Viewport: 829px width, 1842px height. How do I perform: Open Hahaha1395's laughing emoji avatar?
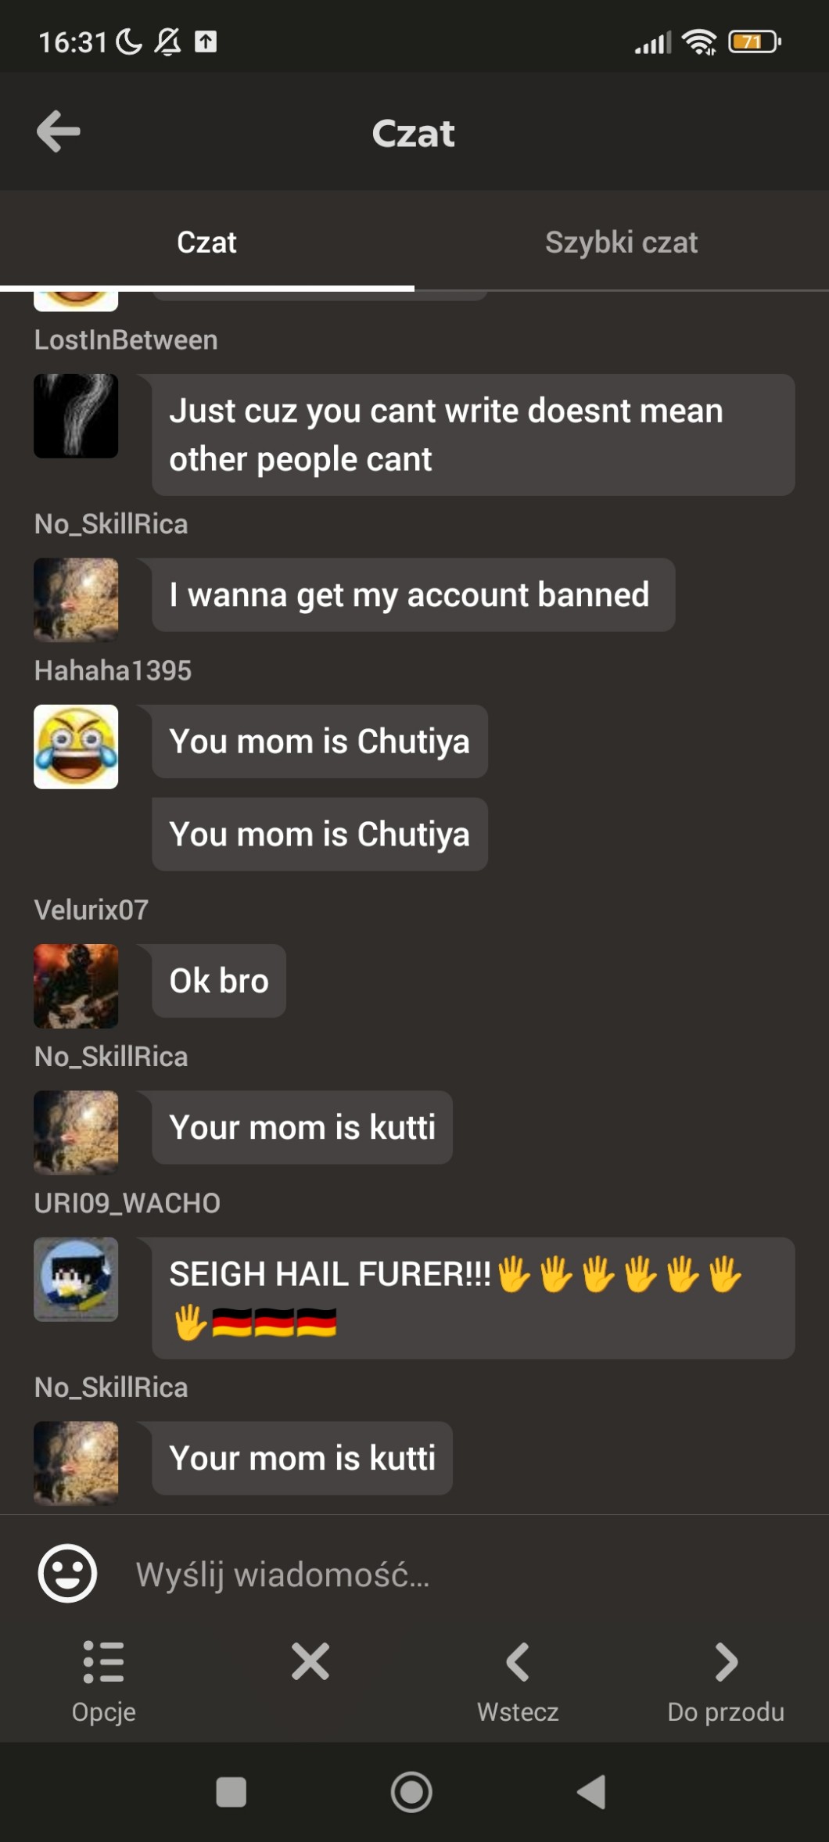(x=76, y=746)
